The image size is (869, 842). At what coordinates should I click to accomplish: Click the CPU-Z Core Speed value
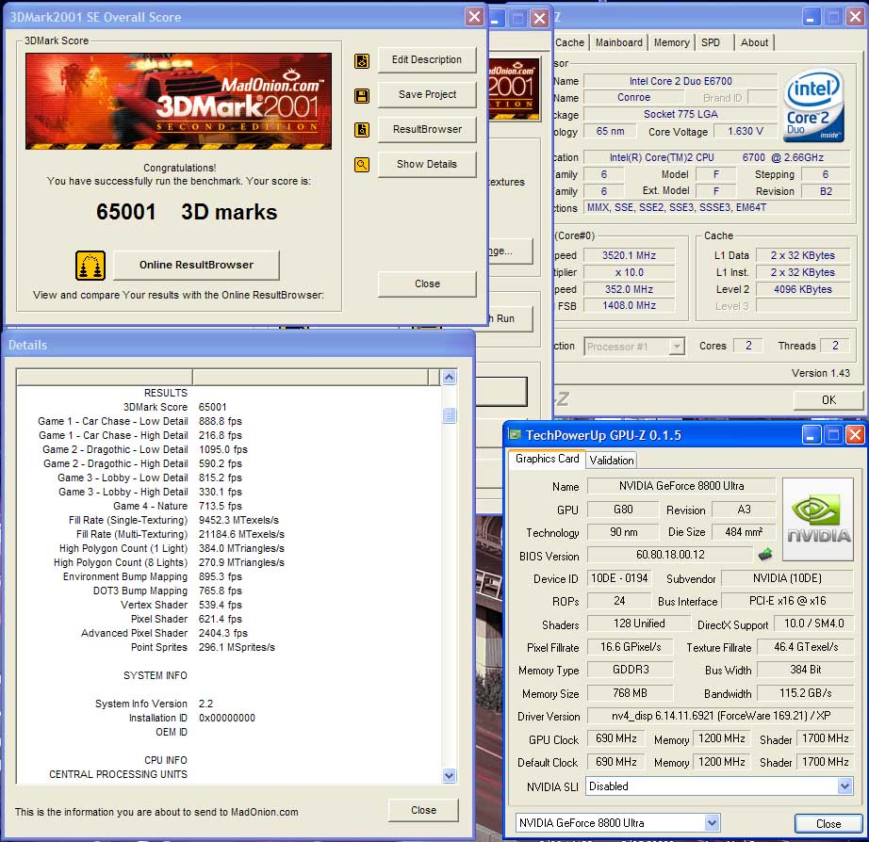click(629, 255)
